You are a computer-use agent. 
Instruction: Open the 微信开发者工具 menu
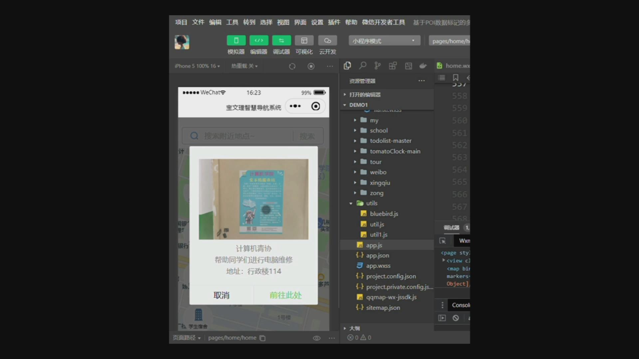[x=383, y=22]
